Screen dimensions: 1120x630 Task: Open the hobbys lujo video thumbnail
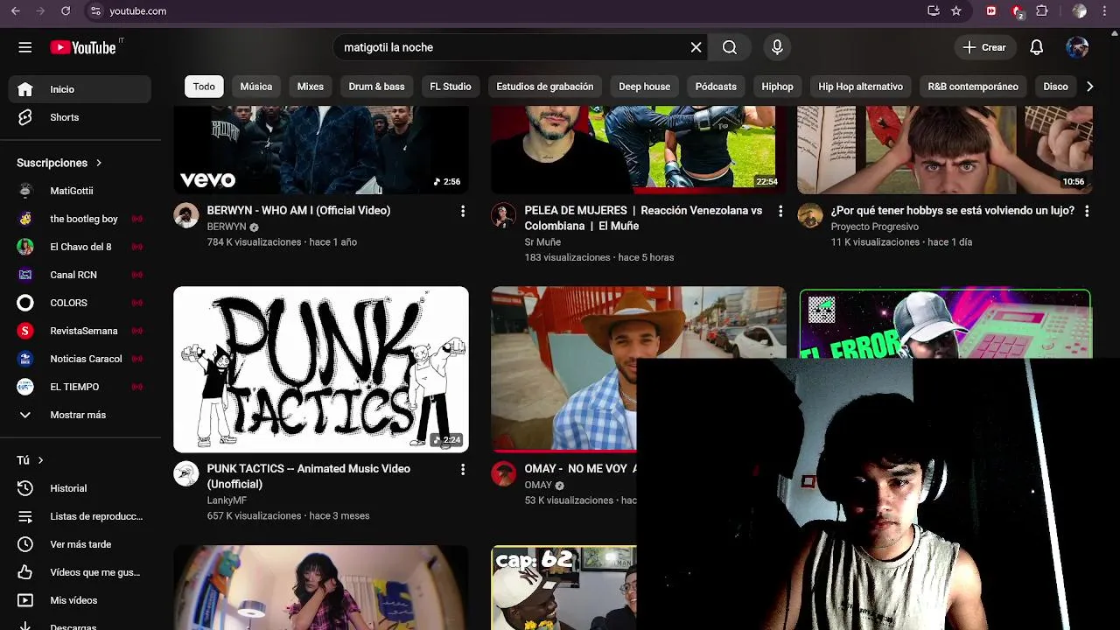pyautogui.click(x=945, y=150)
